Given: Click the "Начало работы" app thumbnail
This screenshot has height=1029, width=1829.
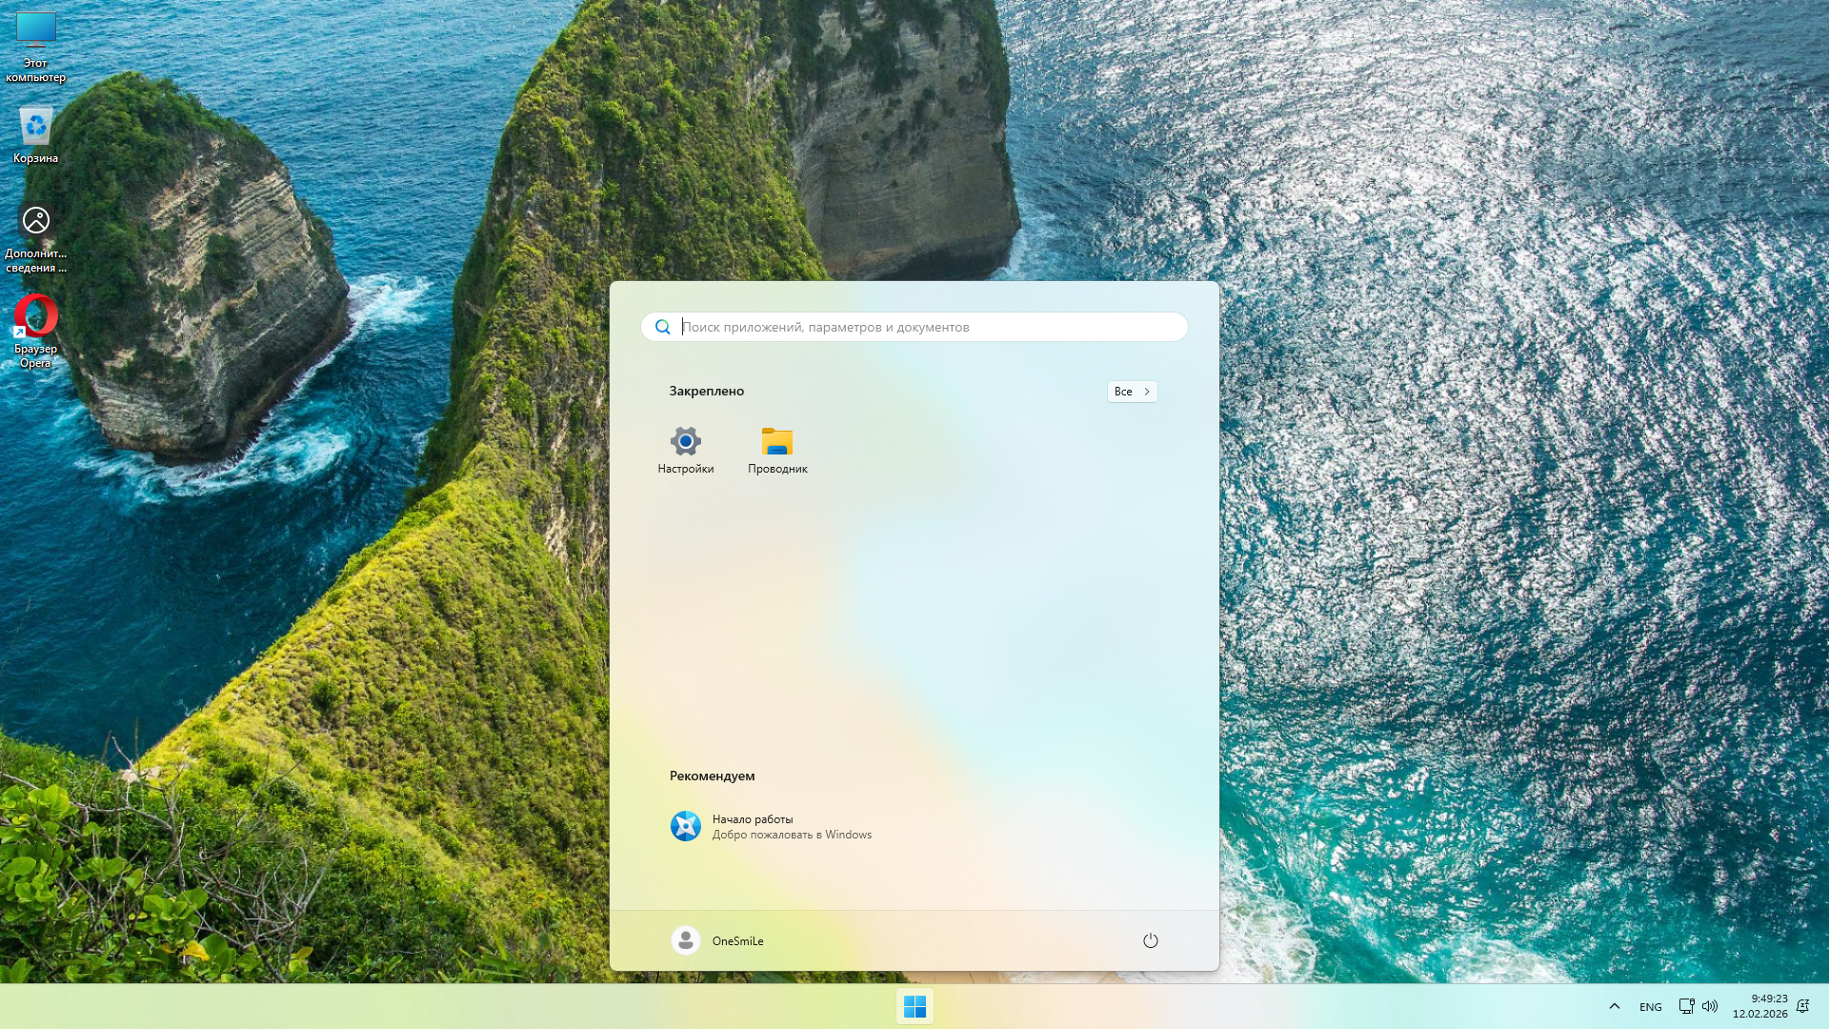Looking at the screenshot, I should click(x=686, y=826).
